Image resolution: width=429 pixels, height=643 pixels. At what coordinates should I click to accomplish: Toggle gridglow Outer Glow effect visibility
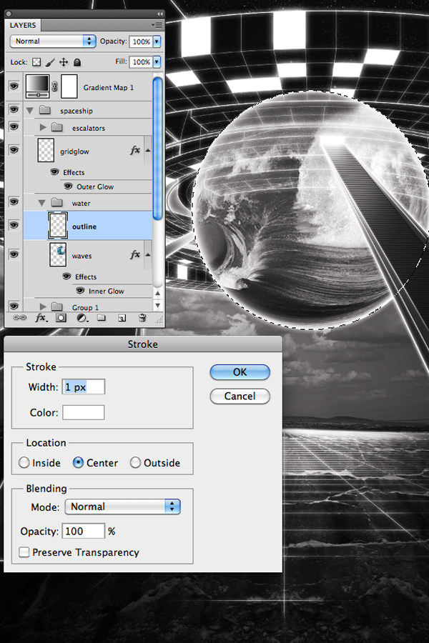coord(68,186)
